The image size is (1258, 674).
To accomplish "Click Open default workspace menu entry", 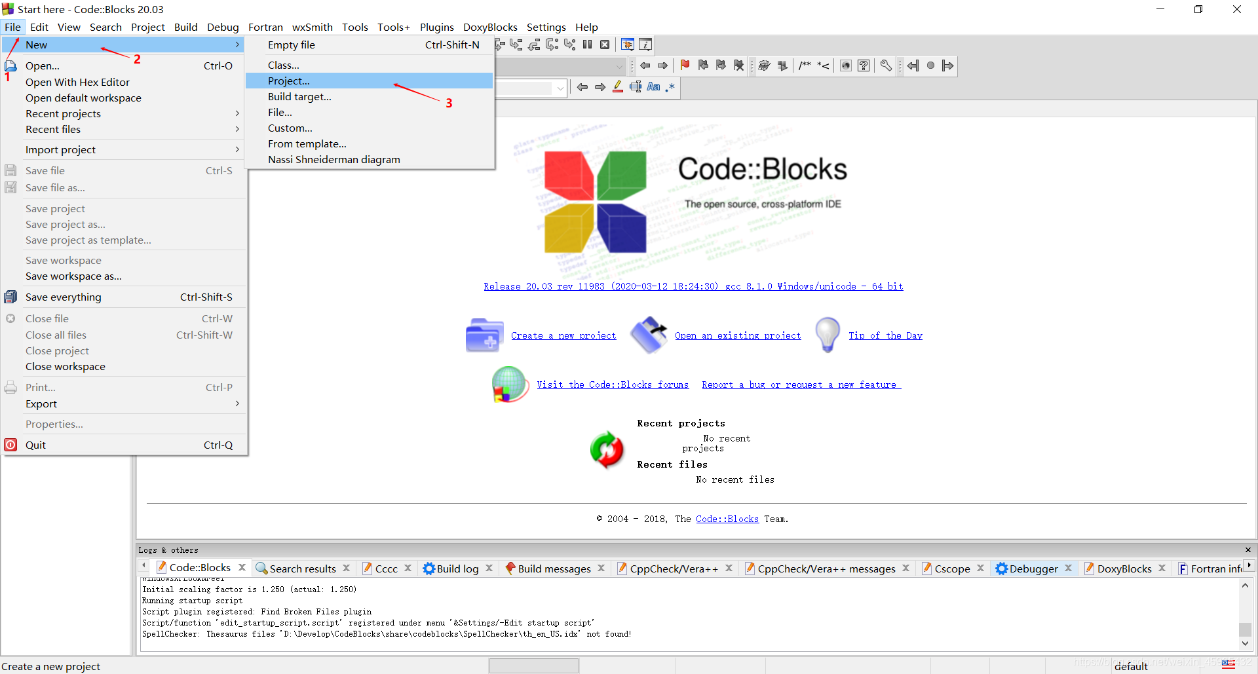I will pyautogui.click(x=123, y=98).
